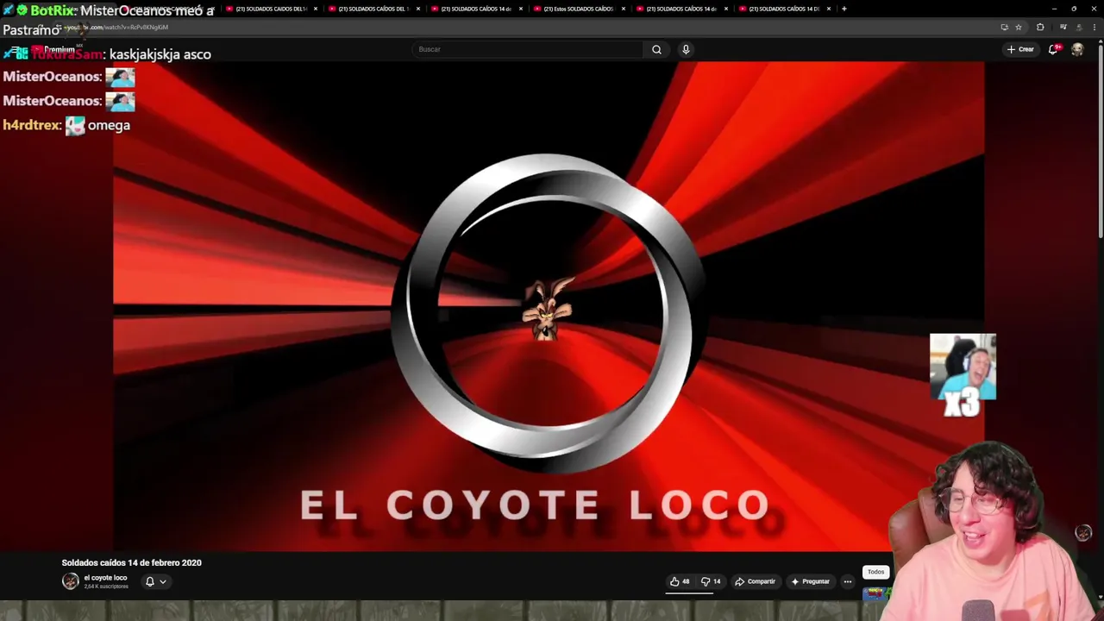The image size is (1104, 621).
Task: Dislike the video with the thumbs-down
Action: coord(712,581)
